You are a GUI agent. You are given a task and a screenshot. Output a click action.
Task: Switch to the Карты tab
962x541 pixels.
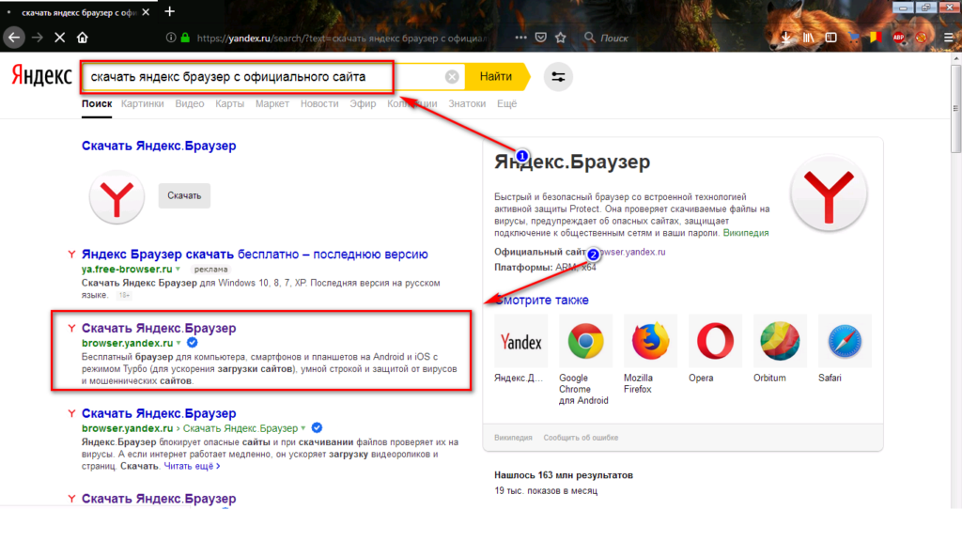coord(229,103)
